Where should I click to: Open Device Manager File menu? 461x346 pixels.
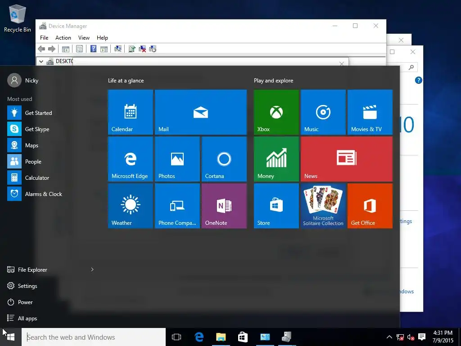click(44, 38)
